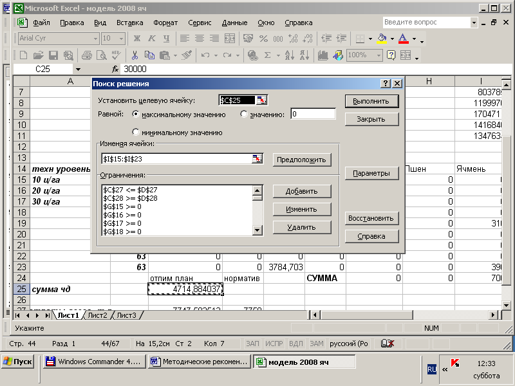Click the Cut scissors icon
This screenshot has height=386, width=515.
coord(135,55)
